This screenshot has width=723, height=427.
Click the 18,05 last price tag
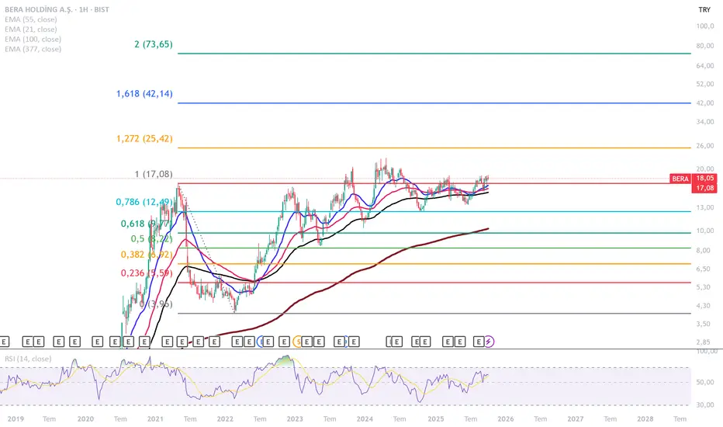pyautogui.click(x=705, y=179)
